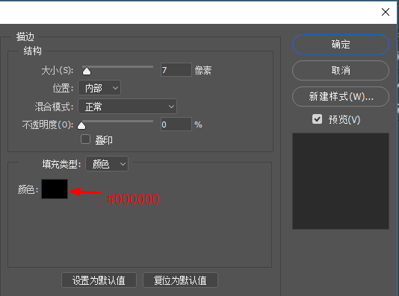The width and height of the screenshot is (399, 296).
Task: Click the 填充类型: label
Action: point(61,164)
